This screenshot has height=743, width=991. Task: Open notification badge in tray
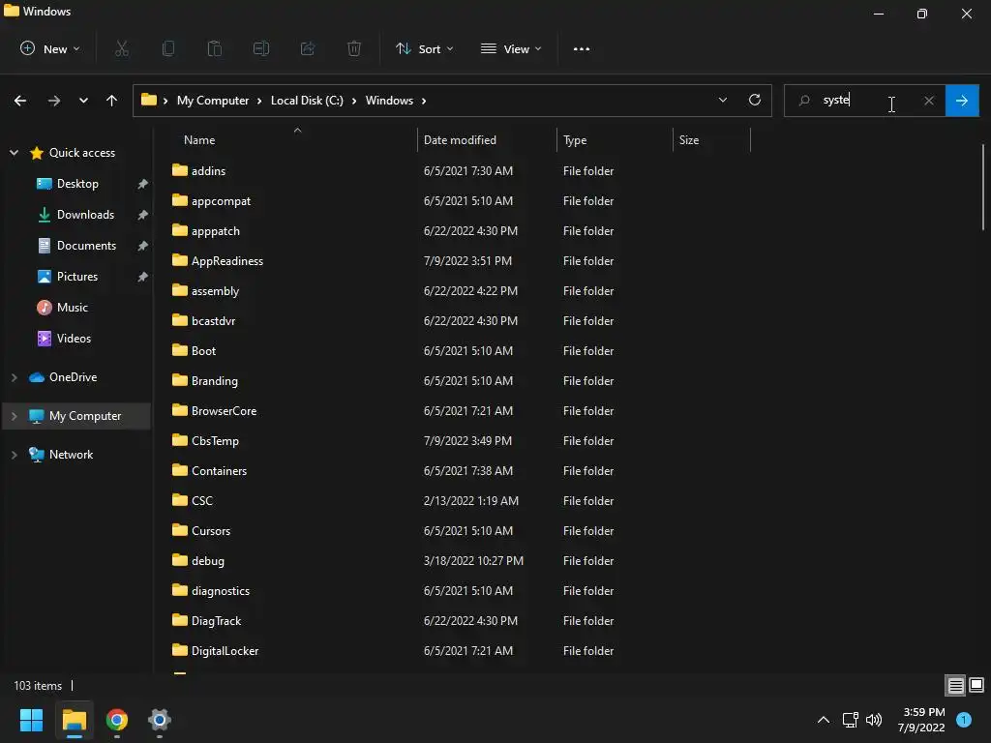point(964,719)
